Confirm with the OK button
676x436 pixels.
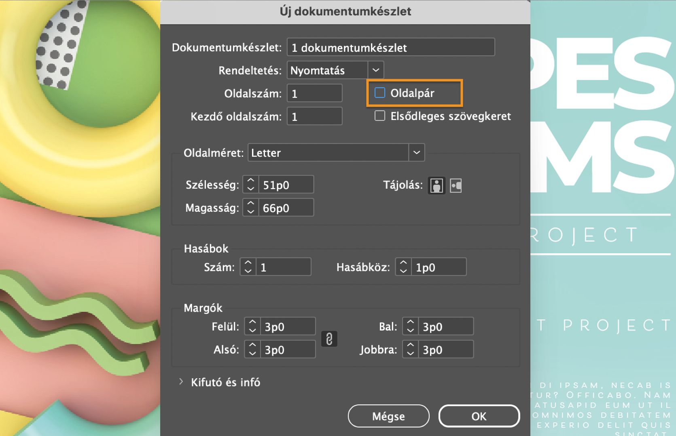(x=479, y=416)
